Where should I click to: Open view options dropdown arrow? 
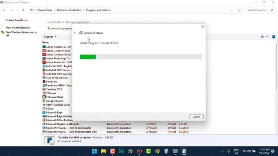pos(267,37)
